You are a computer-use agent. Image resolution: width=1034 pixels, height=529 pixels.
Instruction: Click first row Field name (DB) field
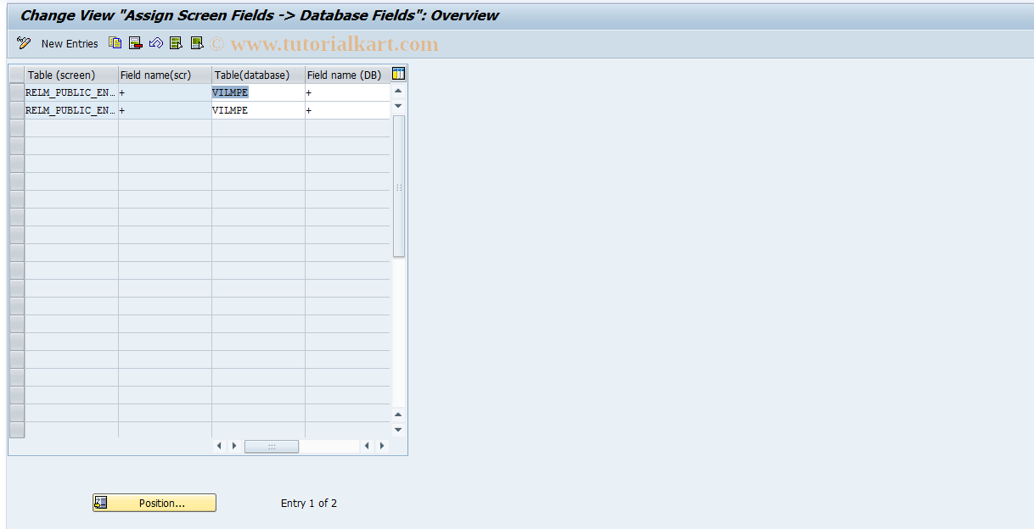(x=348, y=92)
